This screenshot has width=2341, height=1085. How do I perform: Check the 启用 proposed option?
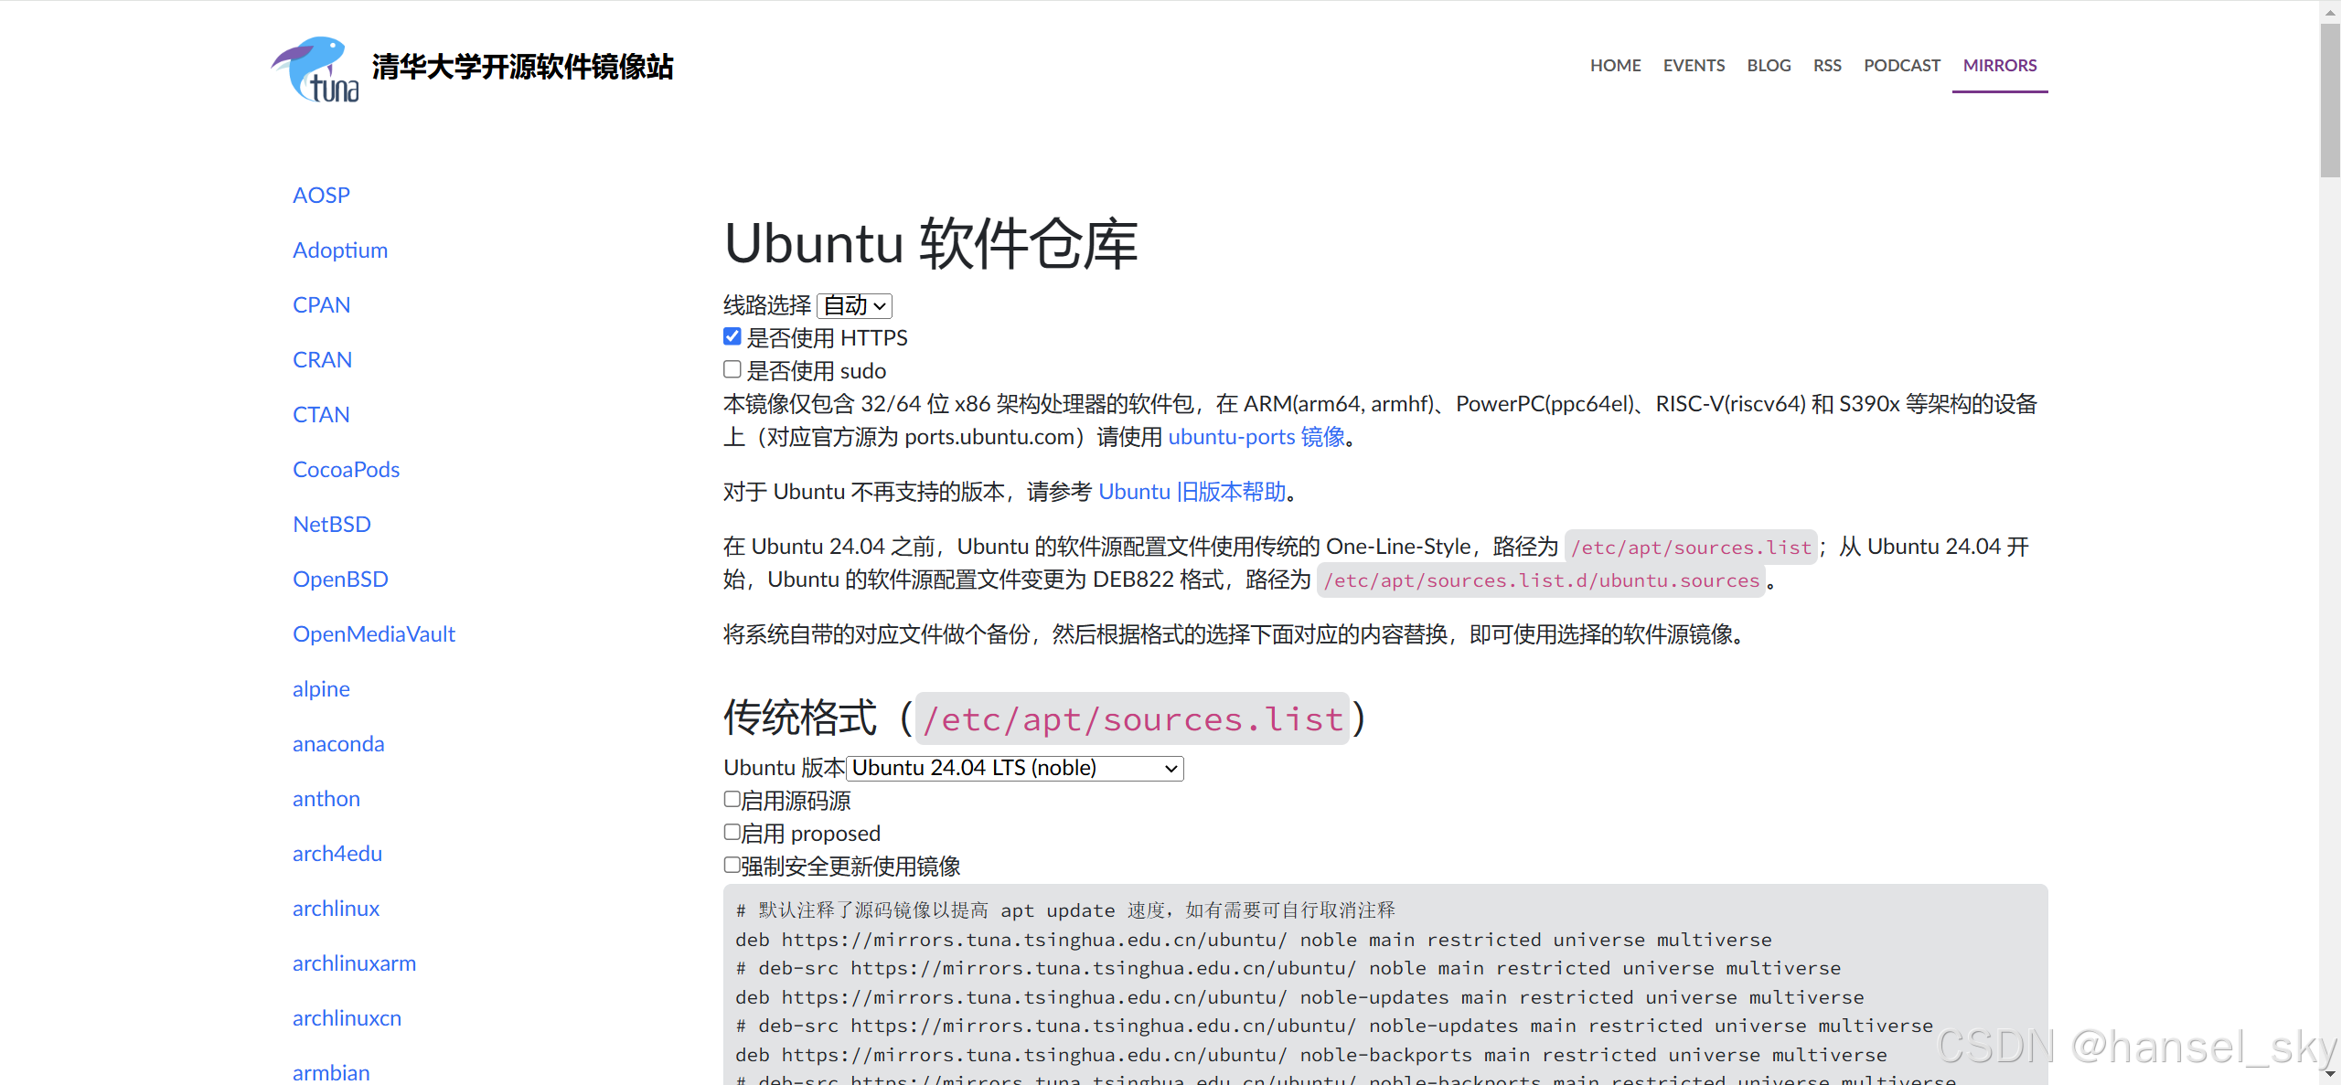tap(732, 833)
